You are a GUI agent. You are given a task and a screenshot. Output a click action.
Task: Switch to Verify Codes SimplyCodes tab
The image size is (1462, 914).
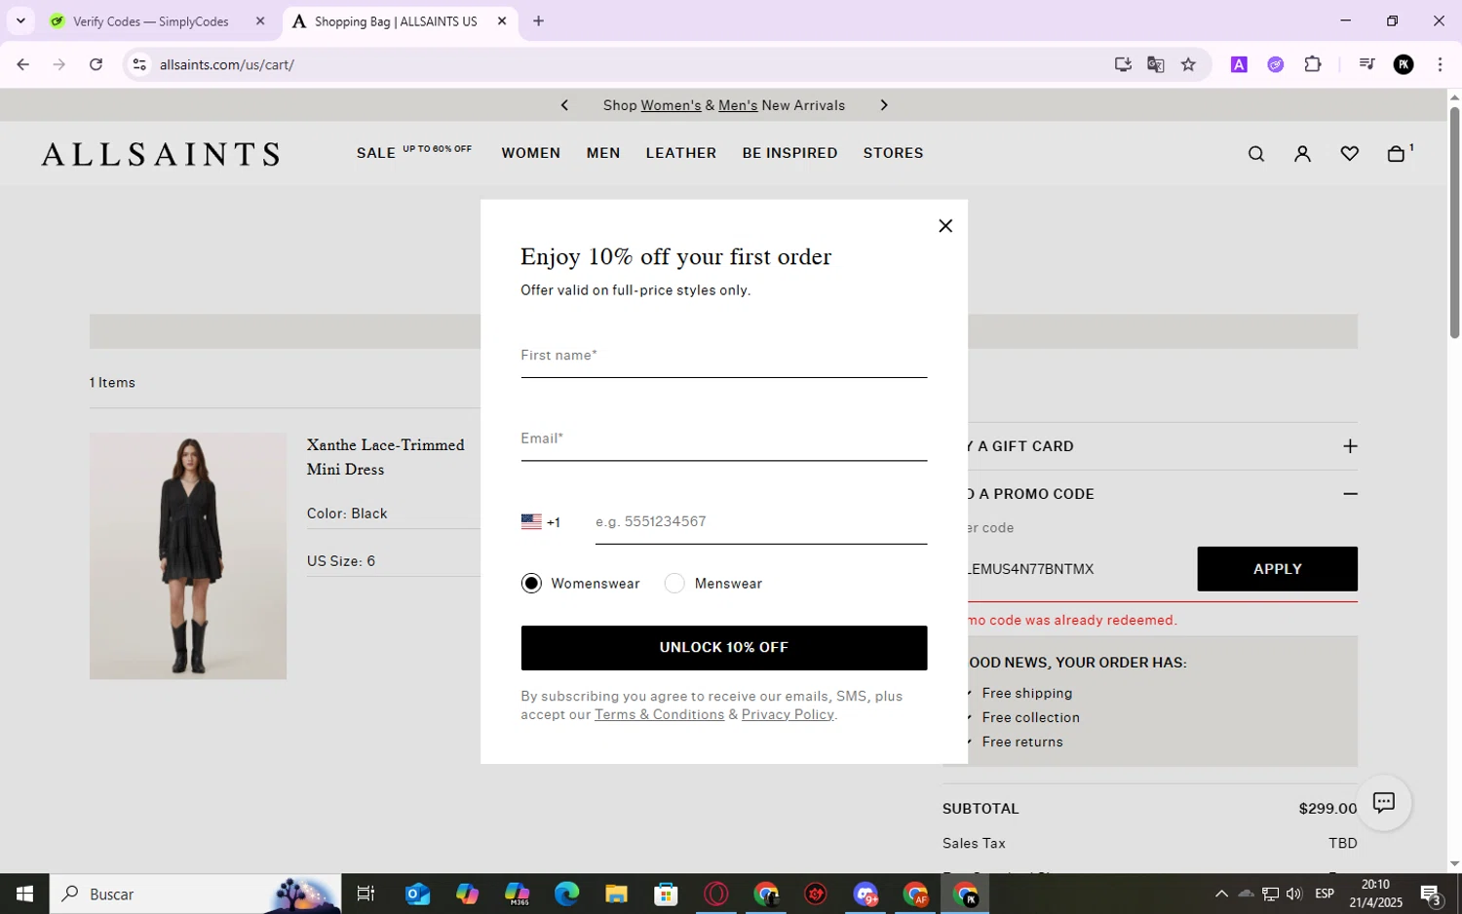coord(151,21)
